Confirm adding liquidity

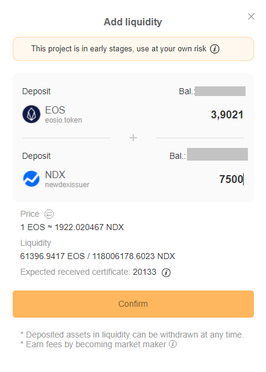click(x=133, y=304)
